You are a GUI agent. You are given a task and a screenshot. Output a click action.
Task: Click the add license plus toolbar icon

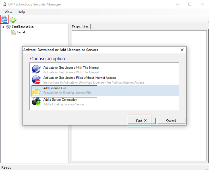4,20
